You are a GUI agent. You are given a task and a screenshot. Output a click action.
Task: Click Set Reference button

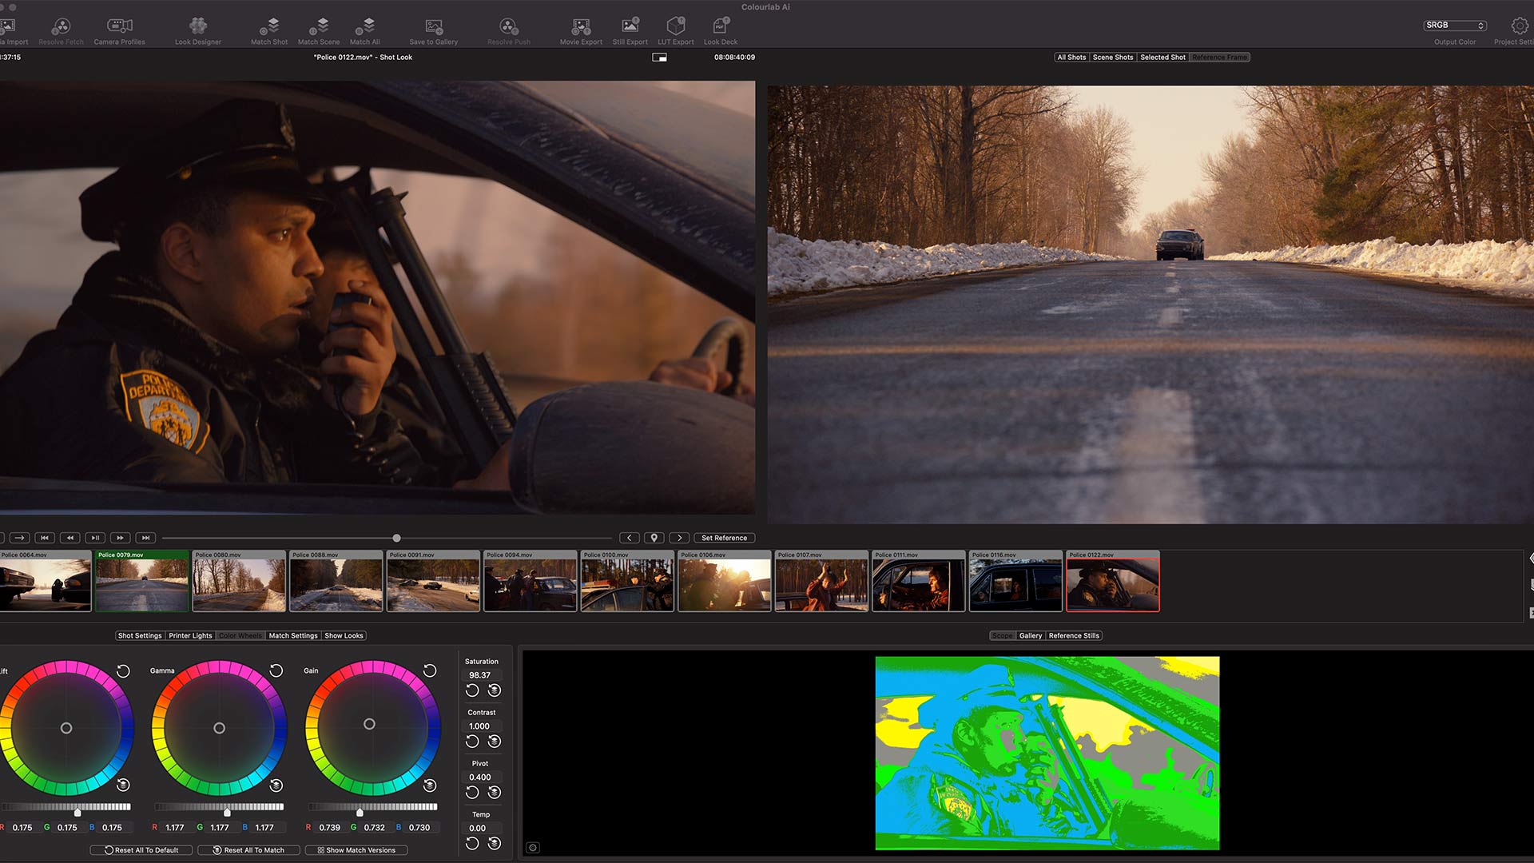click(x=724, y=538)
